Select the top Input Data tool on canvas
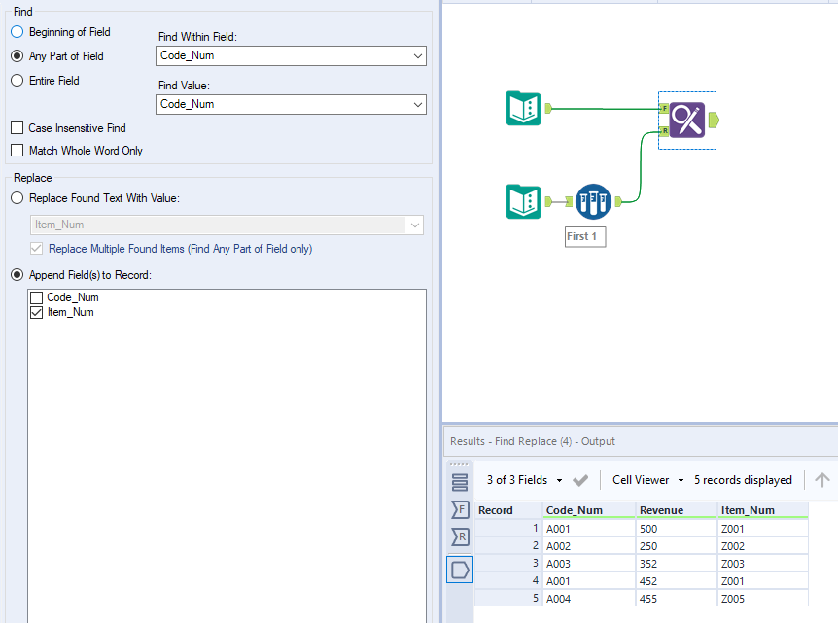Screen dimensions: 838x623 (524, 109)
